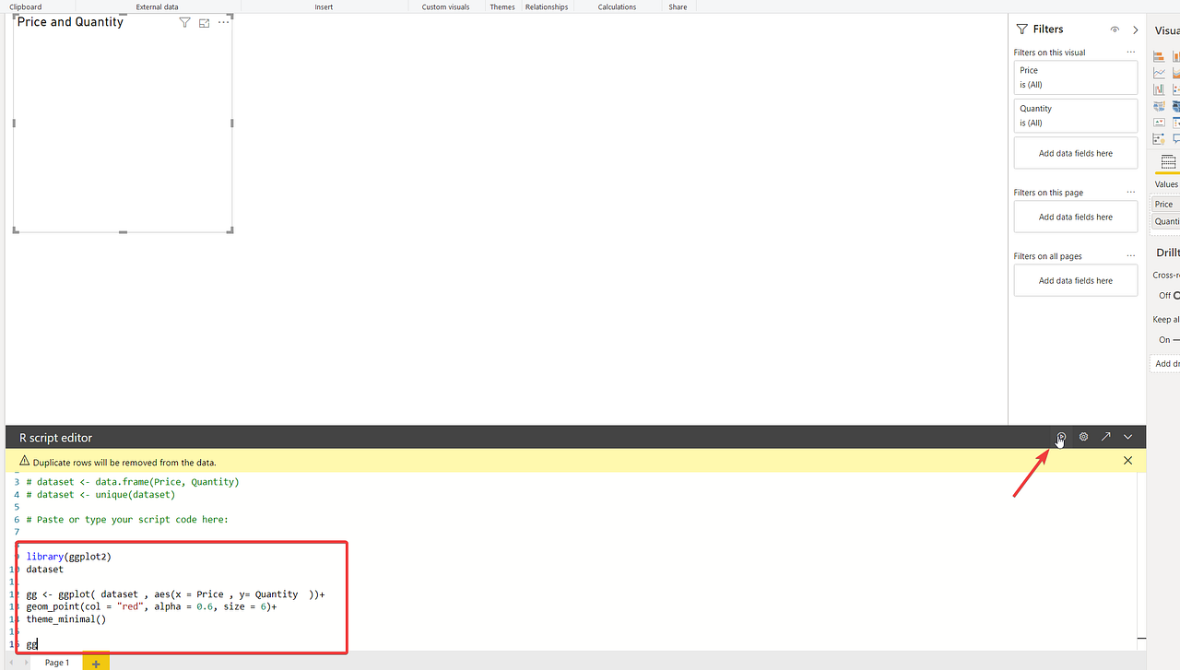Image resolution: width=1180 pixels, height=670 pixels.
Task: Enter focus mode on Price and Quantity visual
Action: [x=204, y=22]
